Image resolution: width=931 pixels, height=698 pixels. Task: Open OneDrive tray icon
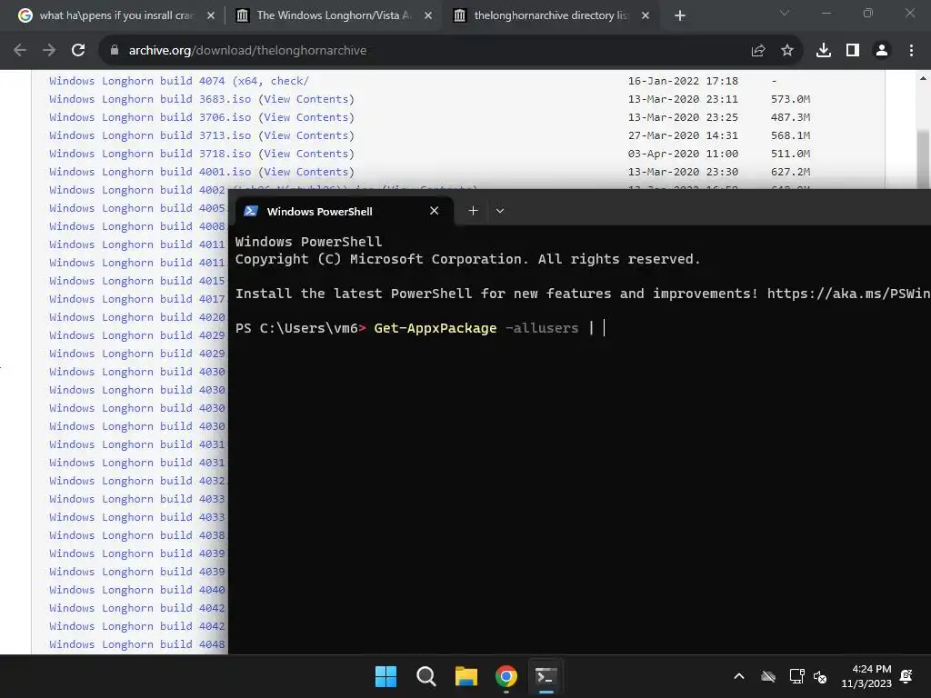click(x=768, y=676)
